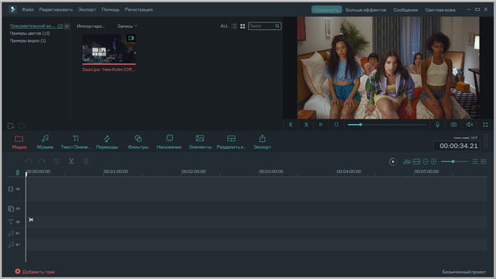Open the Редактировать menu
Screen dimensions: 496x279
[56, 10]
